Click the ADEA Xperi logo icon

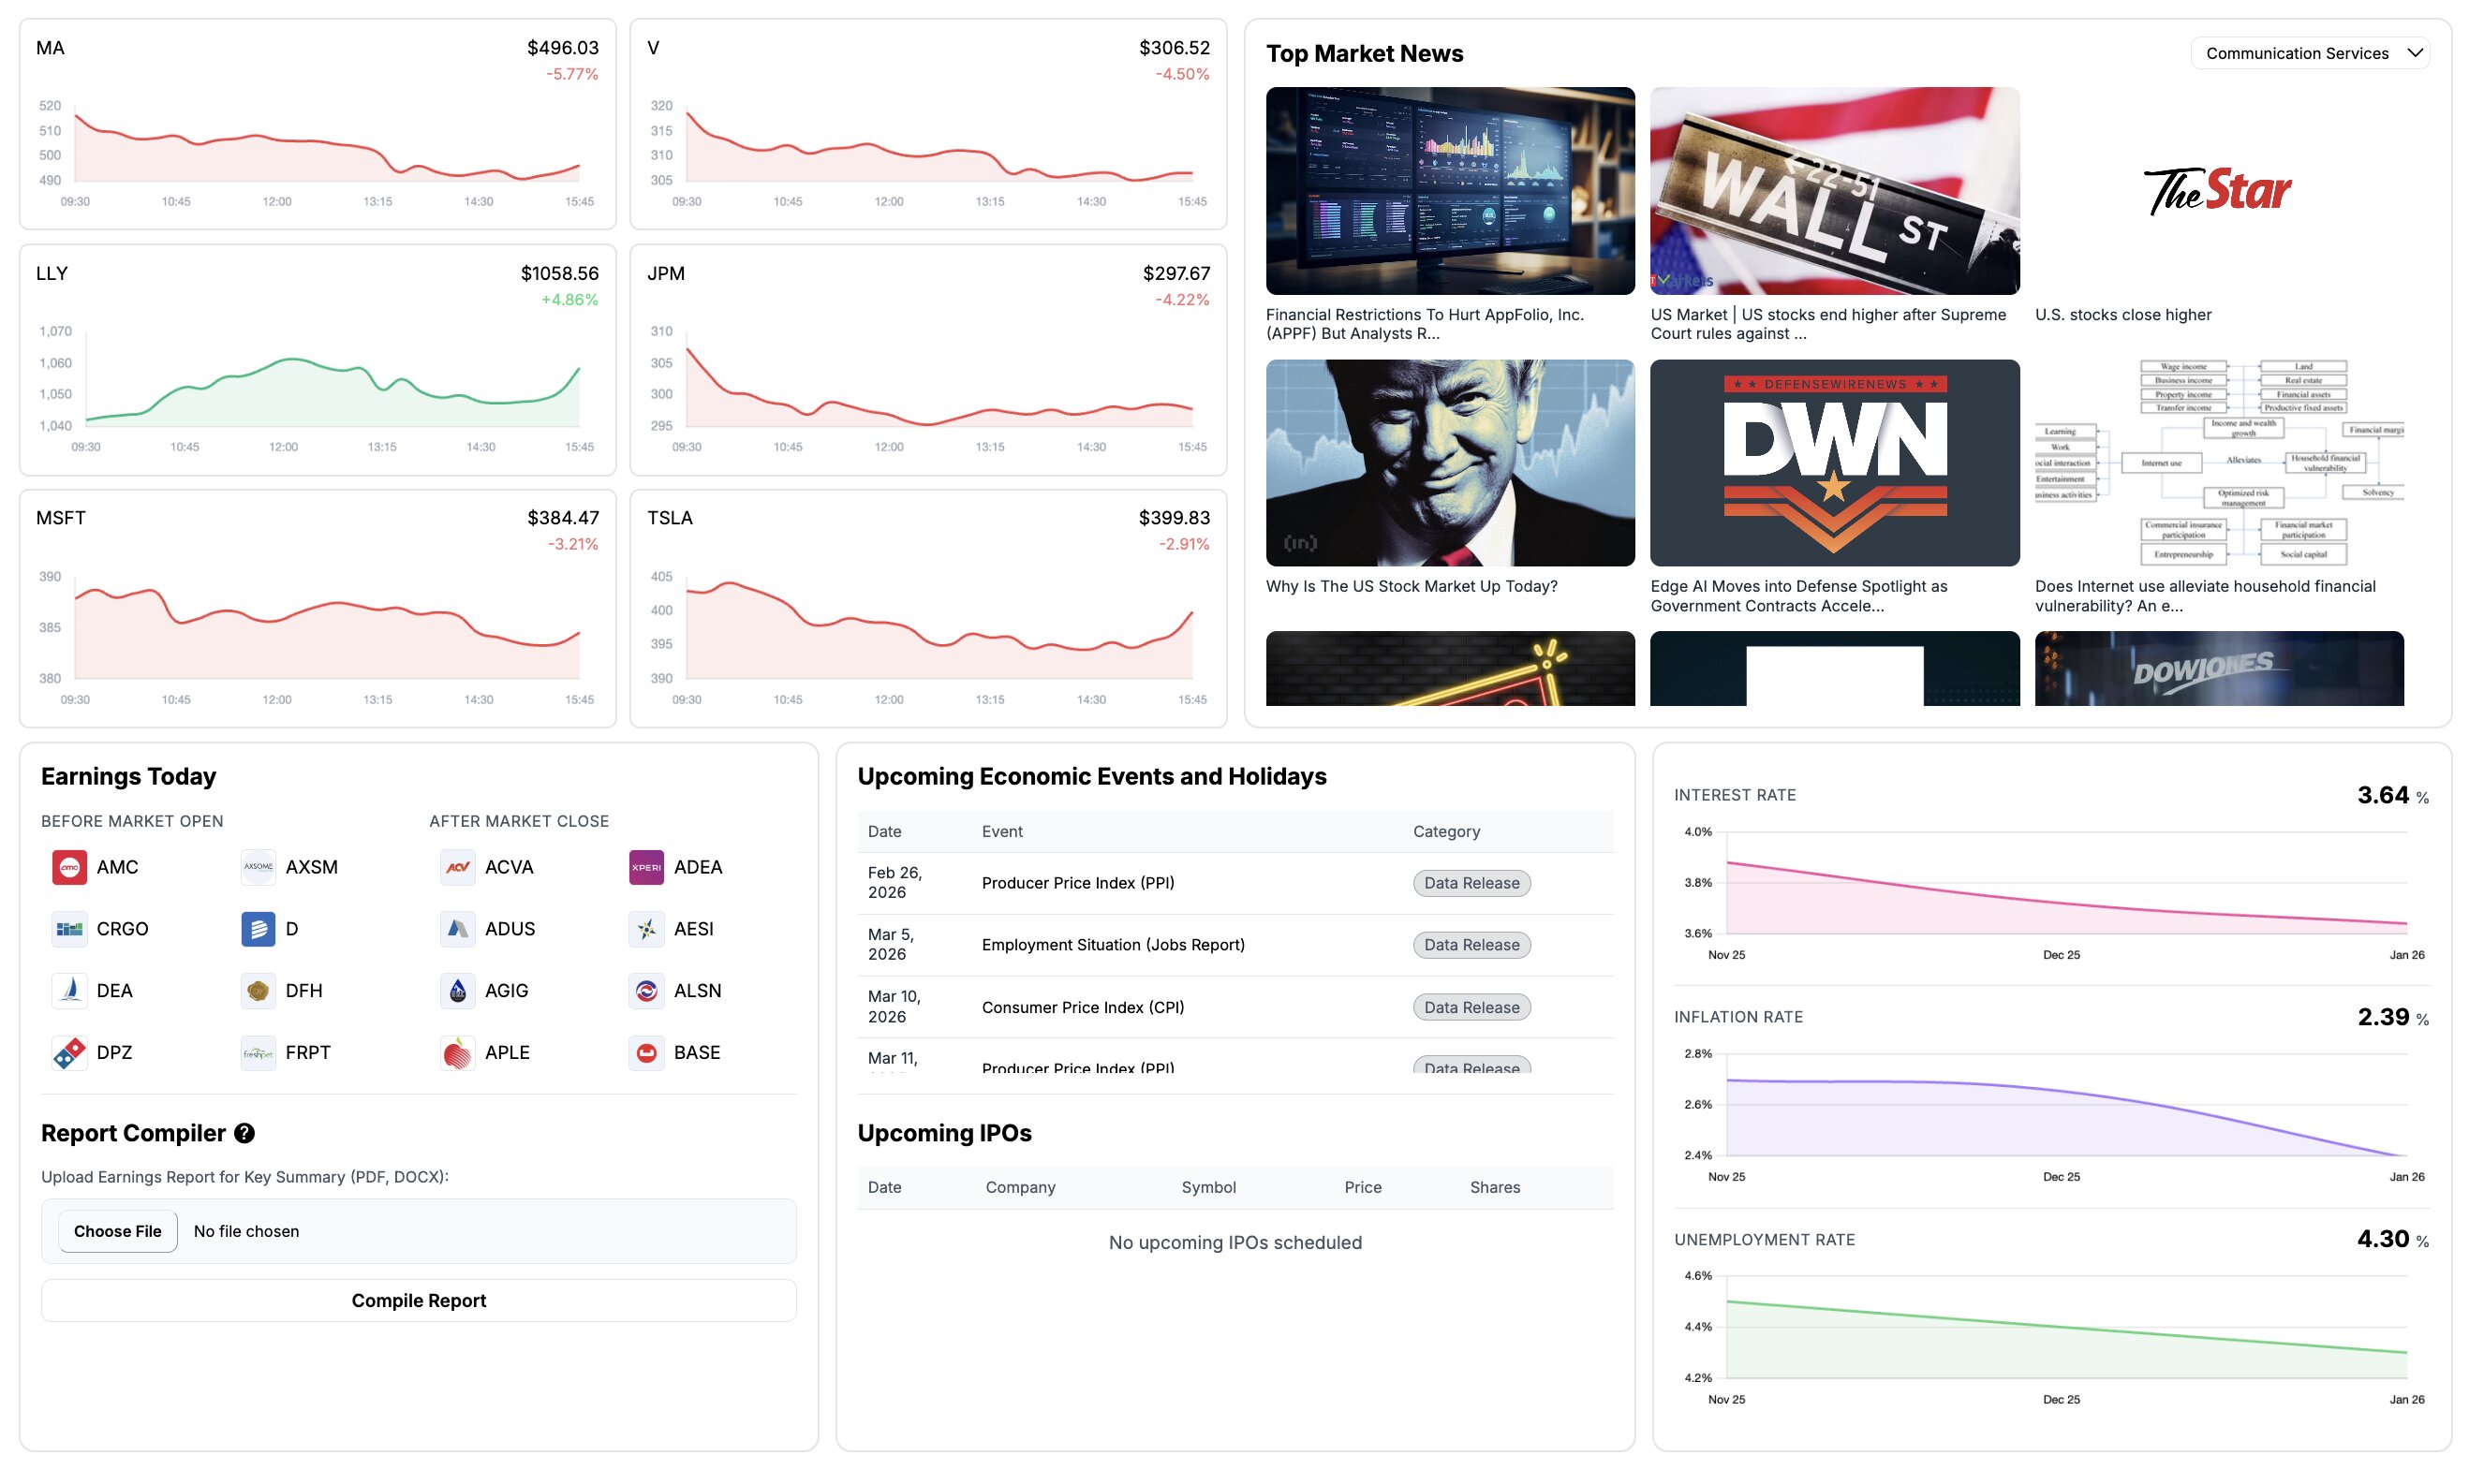coord(646,868)
